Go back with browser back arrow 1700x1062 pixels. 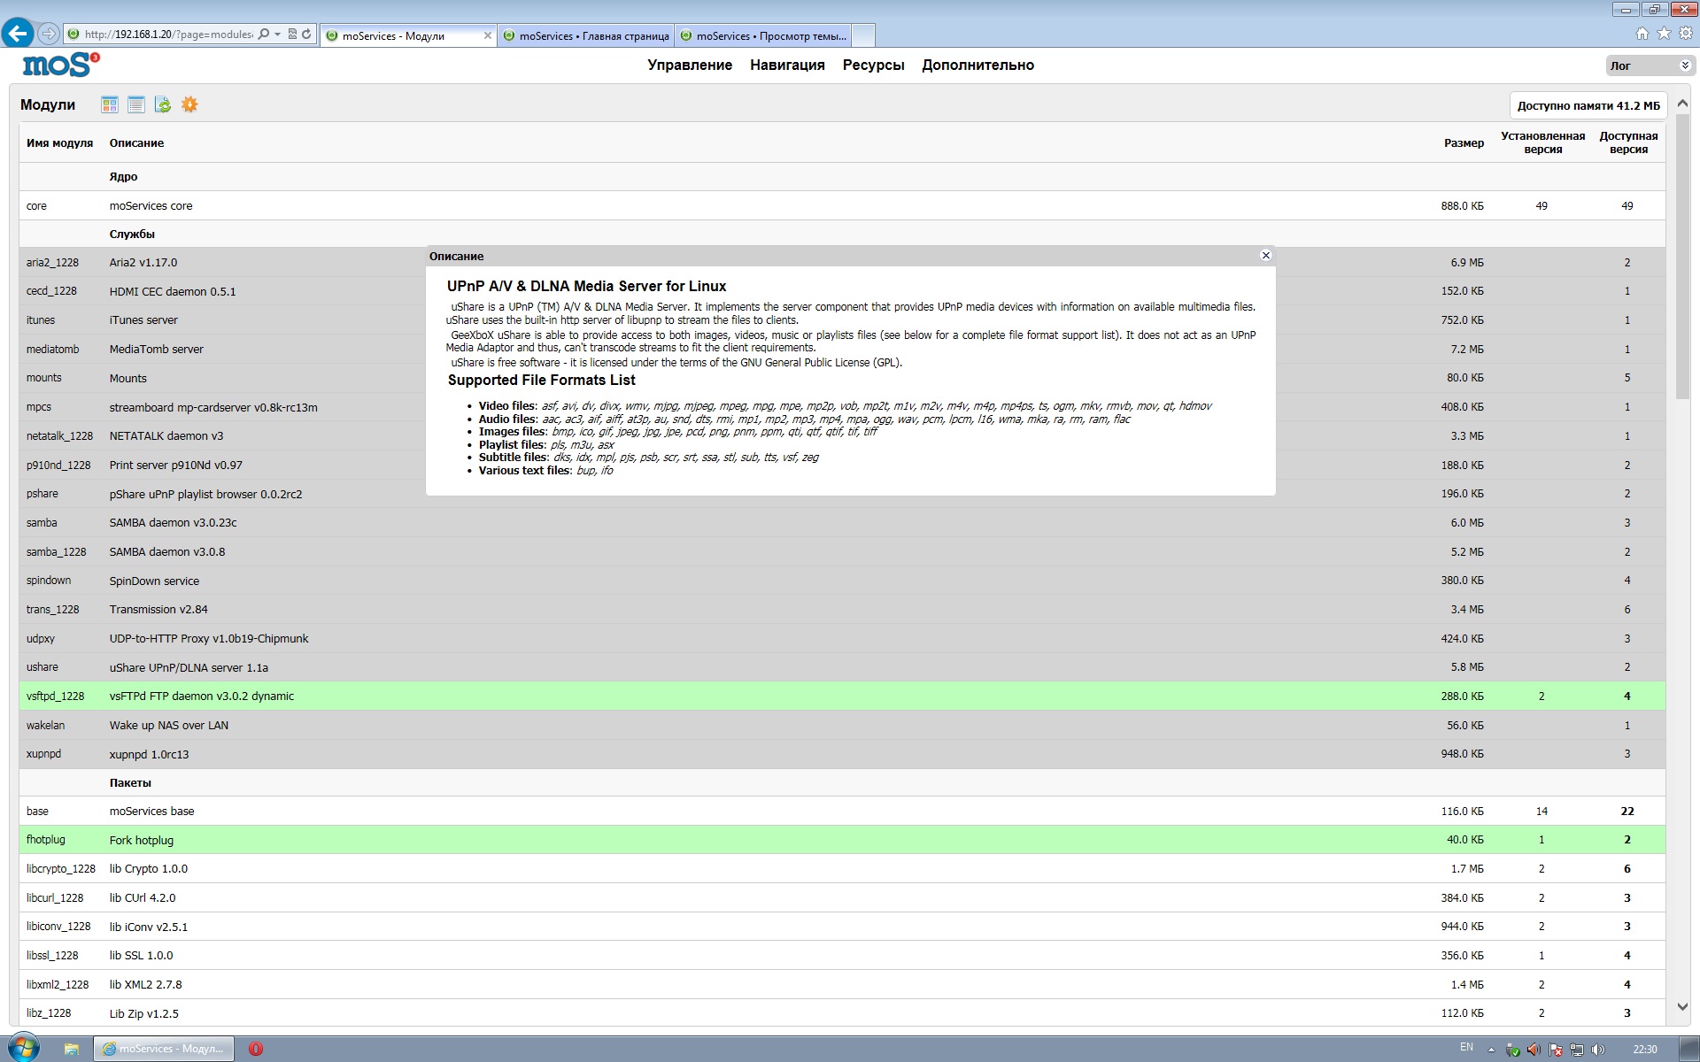tap(18, 34)
